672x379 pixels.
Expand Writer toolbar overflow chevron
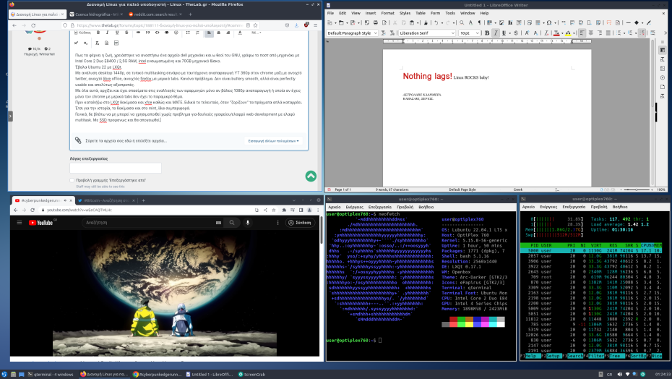tap(665, 33)
